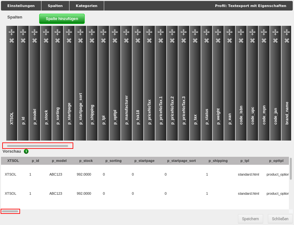Click the move icon on the brand_name column
The width and height of the screenshot is (294, 225).
[287, 32]
